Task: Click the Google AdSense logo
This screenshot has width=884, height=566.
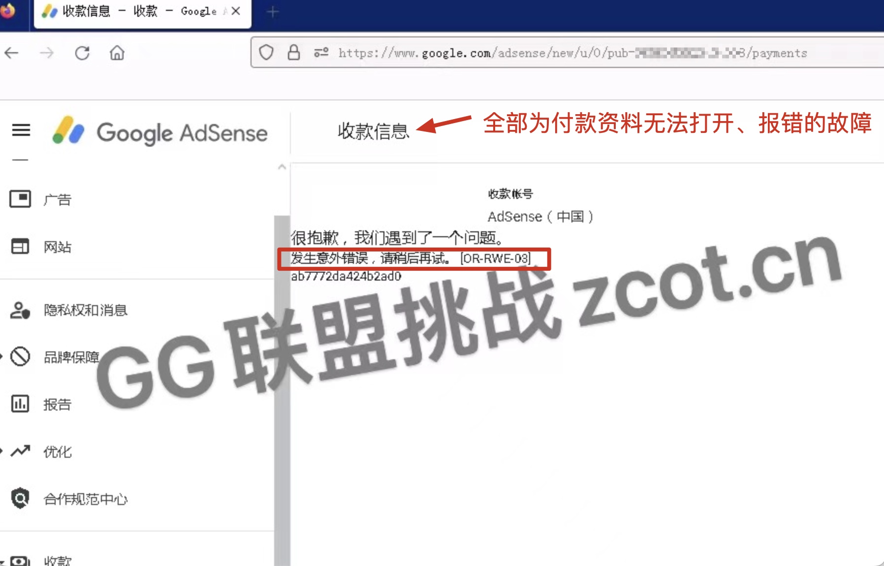Action: [x=159, y=132]
